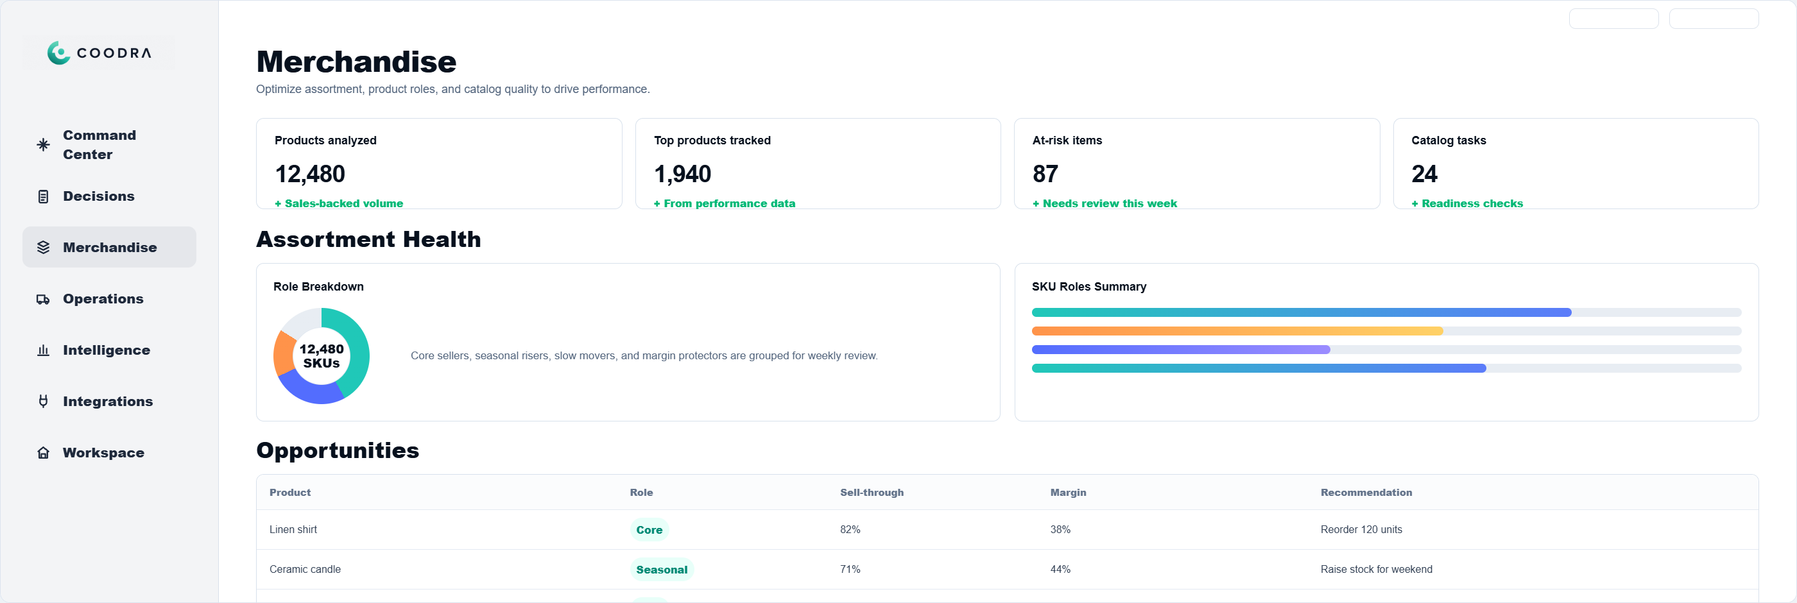Screen dimensions: 1797x603
Task: Open Workspace from the sidebar
Action: [x=110, y=452]
